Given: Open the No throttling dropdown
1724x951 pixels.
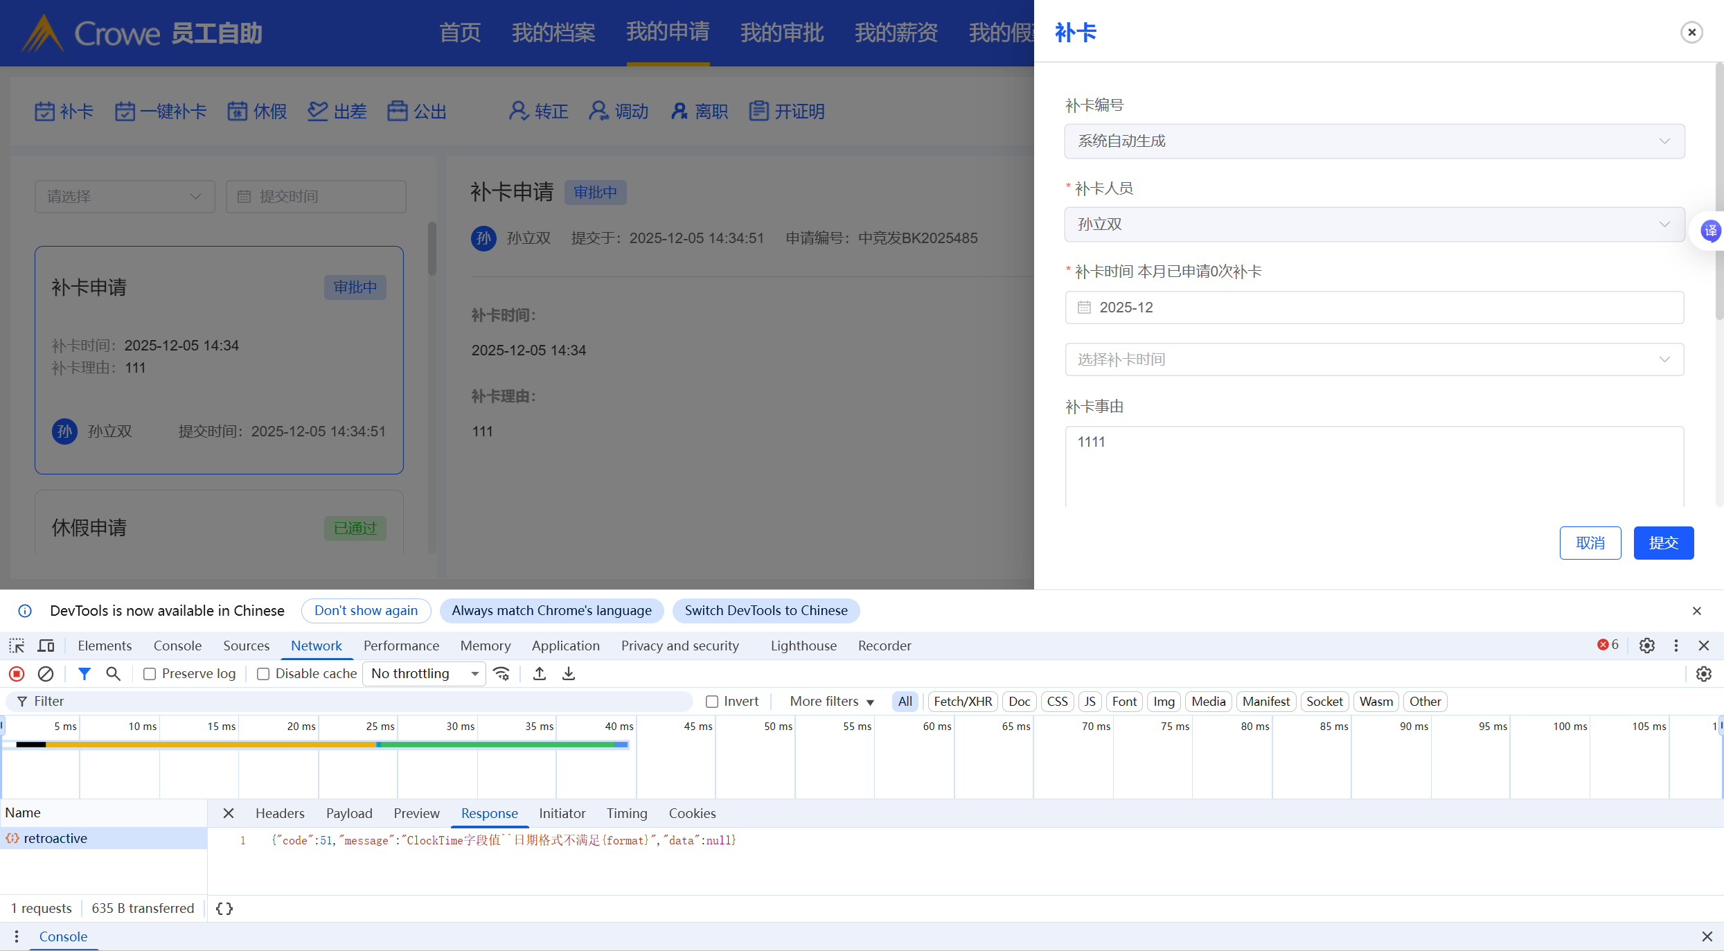Looking at the screenshot, I should tap(424, 673).
